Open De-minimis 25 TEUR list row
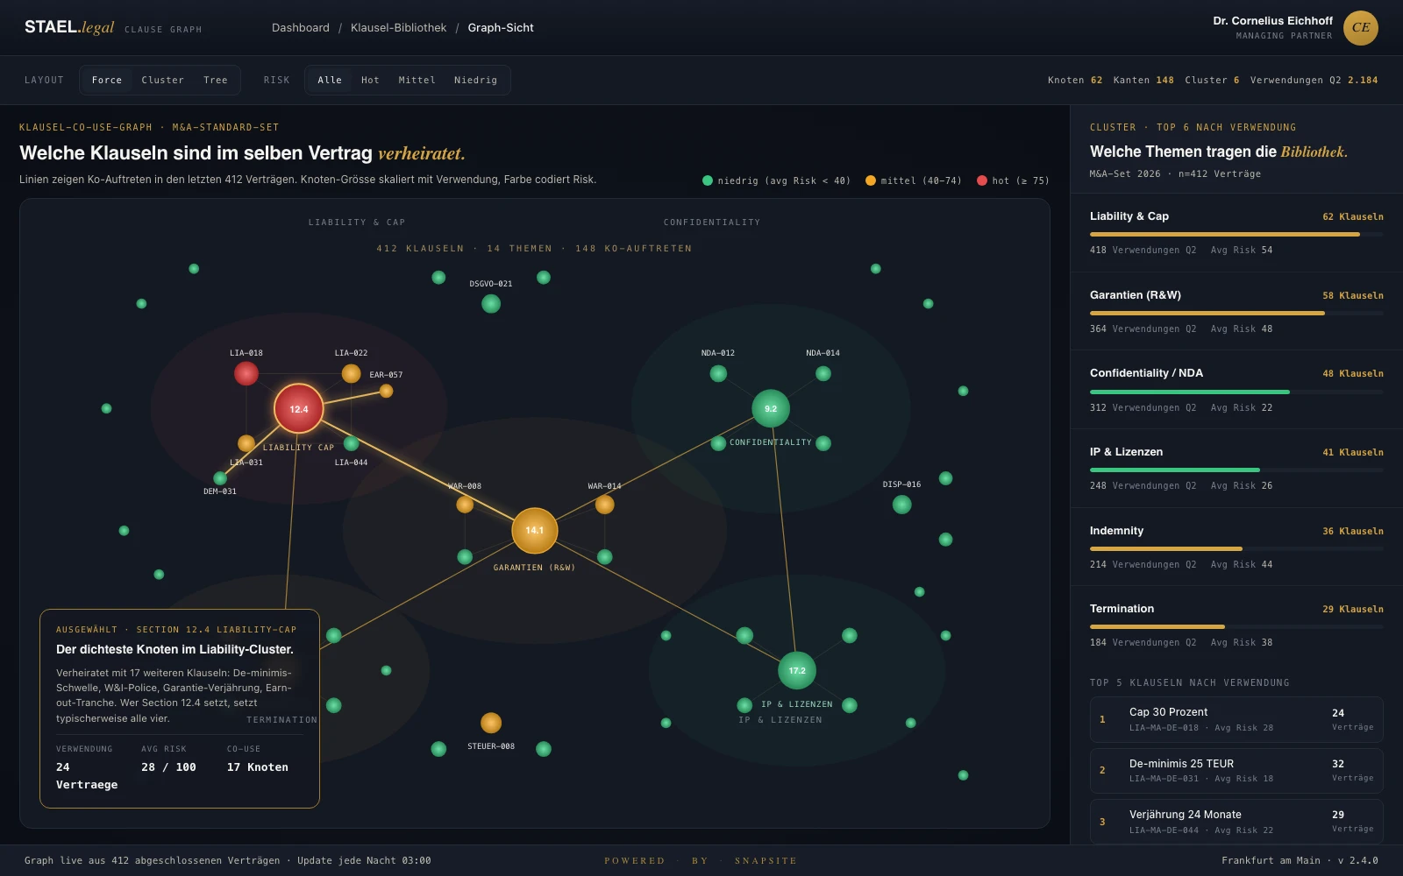1403x876 pixels. tap(1236, 770)
